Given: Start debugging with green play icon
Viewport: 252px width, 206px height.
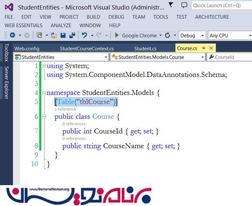Looking at the screenshot, I should (117, 35).
